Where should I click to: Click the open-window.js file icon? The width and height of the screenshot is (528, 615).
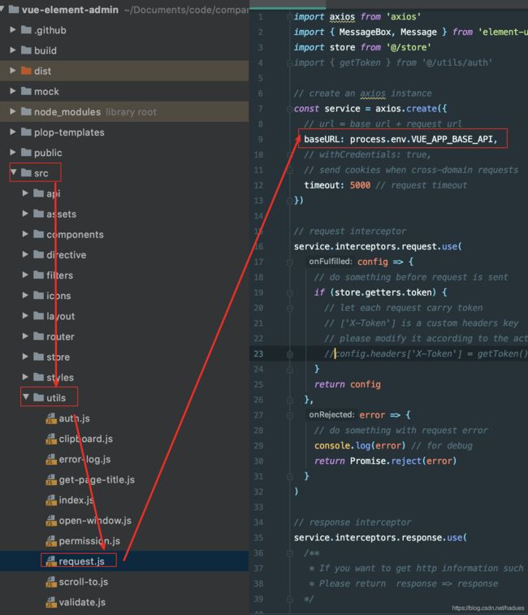coord(51,521)
